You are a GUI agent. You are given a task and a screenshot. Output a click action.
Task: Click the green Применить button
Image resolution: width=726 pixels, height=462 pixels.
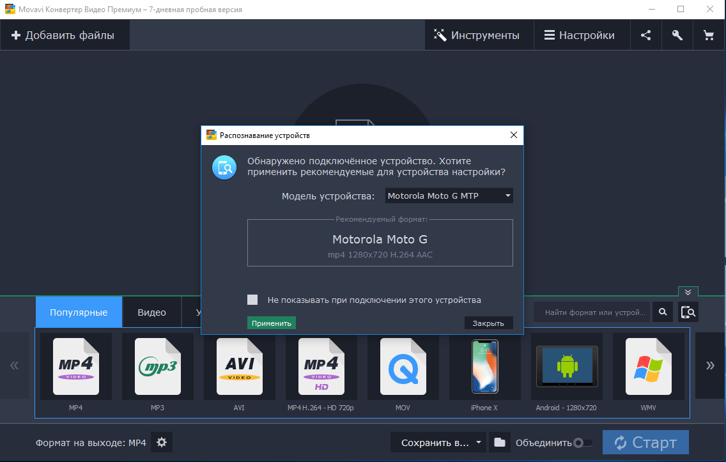(x=272, y=323)
